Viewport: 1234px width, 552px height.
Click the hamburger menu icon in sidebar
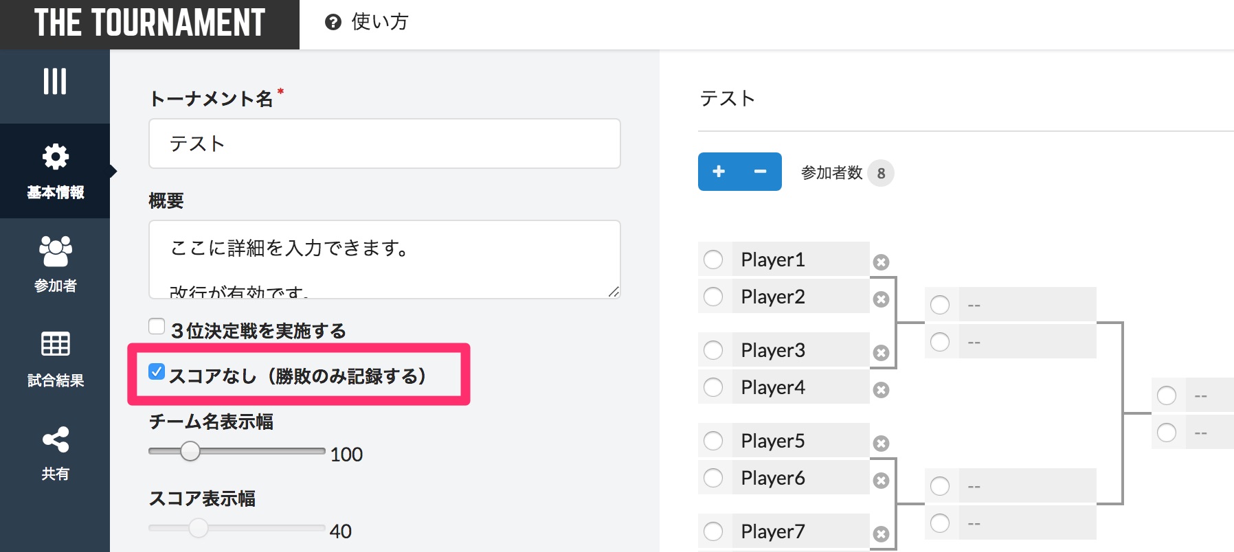(x=55, y=81)
